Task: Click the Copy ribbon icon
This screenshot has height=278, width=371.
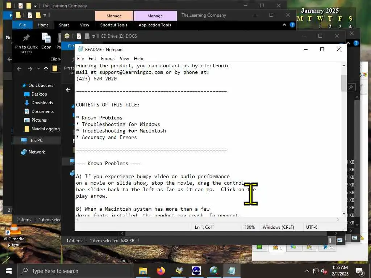Action: [x=46, y=41]
